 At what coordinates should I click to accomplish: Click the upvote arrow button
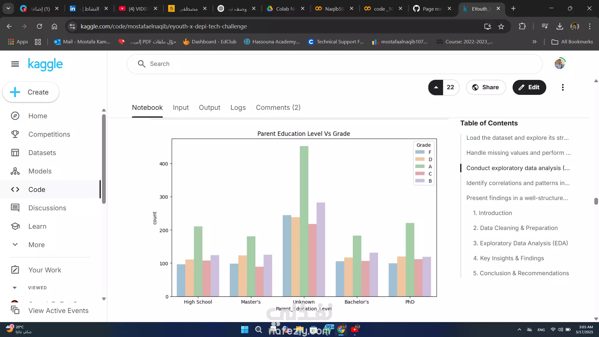(x=436, y=87)
